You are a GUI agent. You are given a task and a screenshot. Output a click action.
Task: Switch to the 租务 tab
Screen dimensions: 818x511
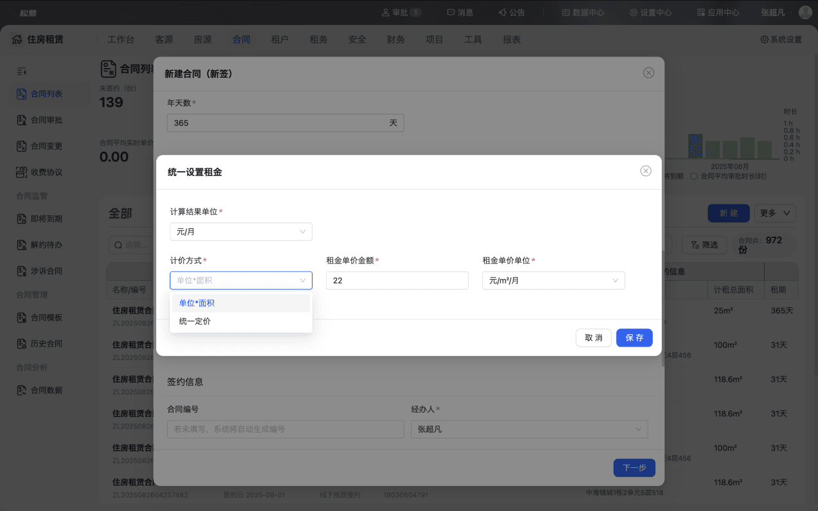(x=318, y=39)
